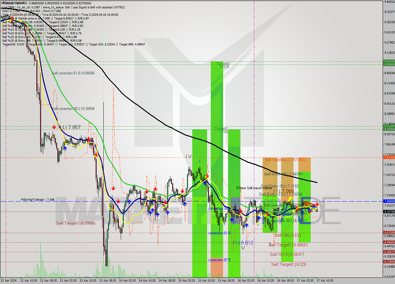Screen dimensions: 395x284
Task: Select the 'Sell Target2 | 6.228' label
Action: [289, 264]
